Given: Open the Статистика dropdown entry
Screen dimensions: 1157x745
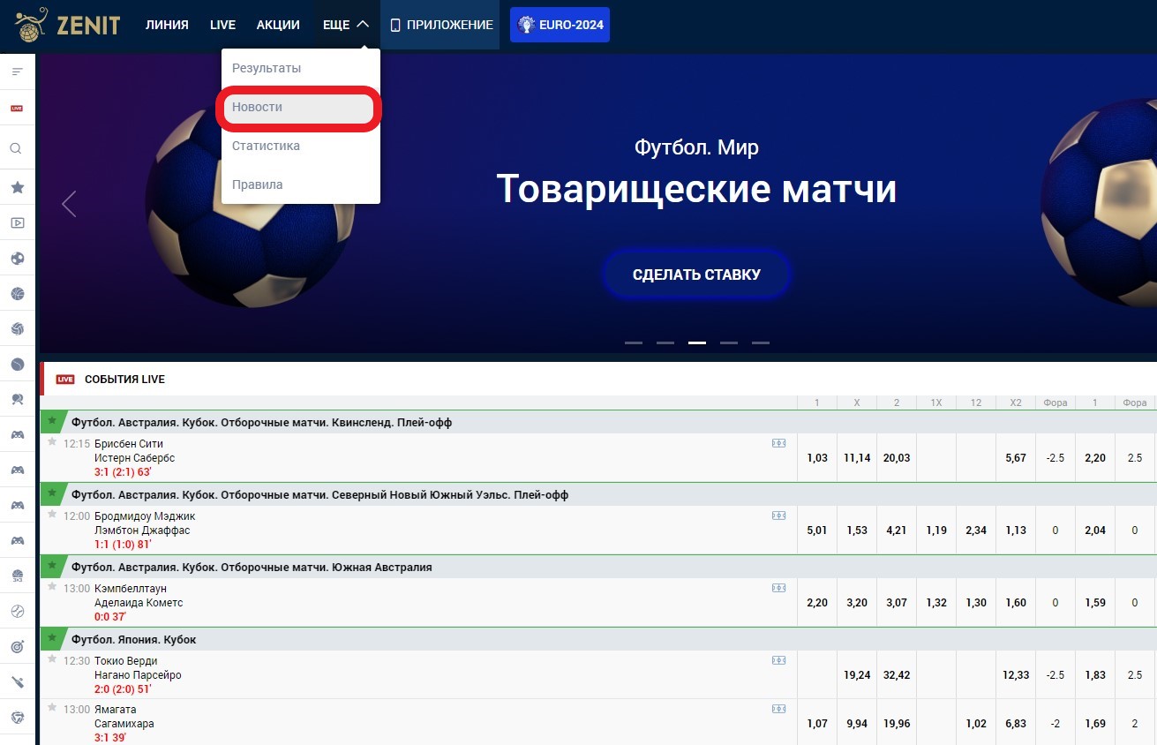Looking at the screenshot, I should [266, 145].
